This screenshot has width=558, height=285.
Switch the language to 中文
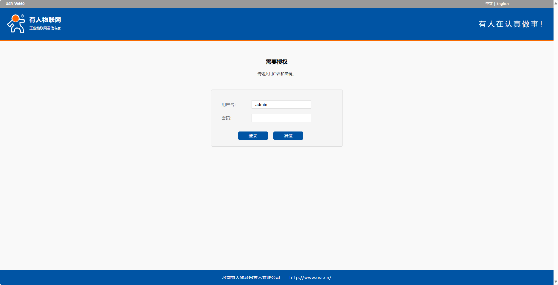(x=489, y=4)
